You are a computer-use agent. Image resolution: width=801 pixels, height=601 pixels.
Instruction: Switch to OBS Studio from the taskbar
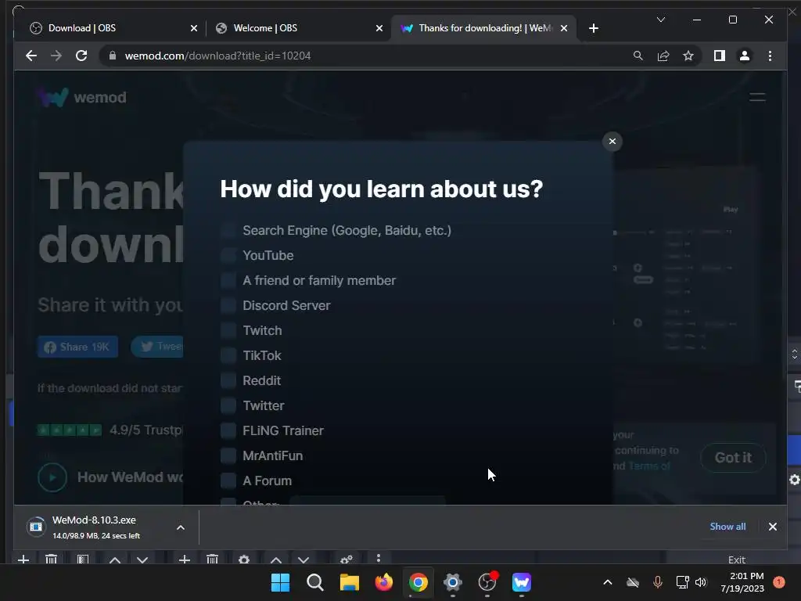click(487, 582)
